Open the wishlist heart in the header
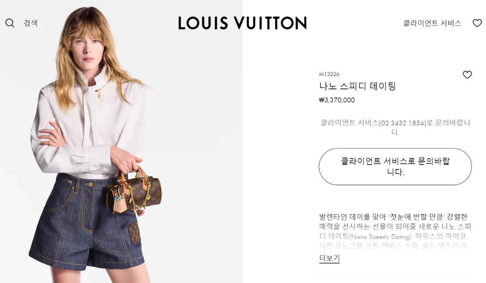 tap(477, 23)
